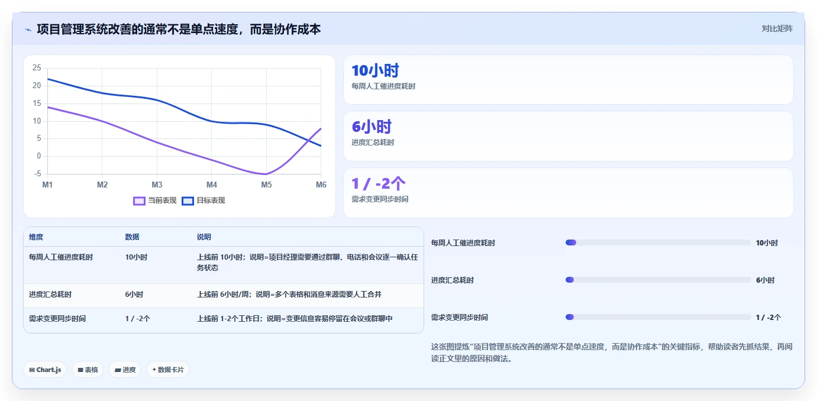Click table cell 进度汇总耗时
This screenshot has height=401, width=817.
(50, 294)
